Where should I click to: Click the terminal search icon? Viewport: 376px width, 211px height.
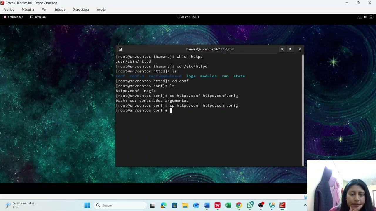coord(282,49)
